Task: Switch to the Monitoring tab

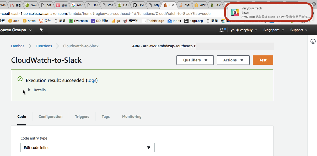Action: (132, 117)
